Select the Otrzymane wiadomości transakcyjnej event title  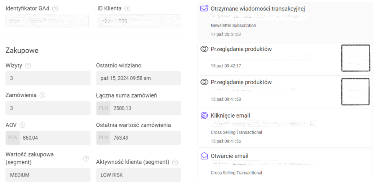click(x=258, y=9)
